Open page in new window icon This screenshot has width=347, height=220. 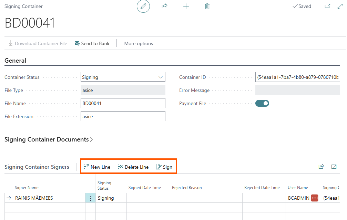(327, 7)
